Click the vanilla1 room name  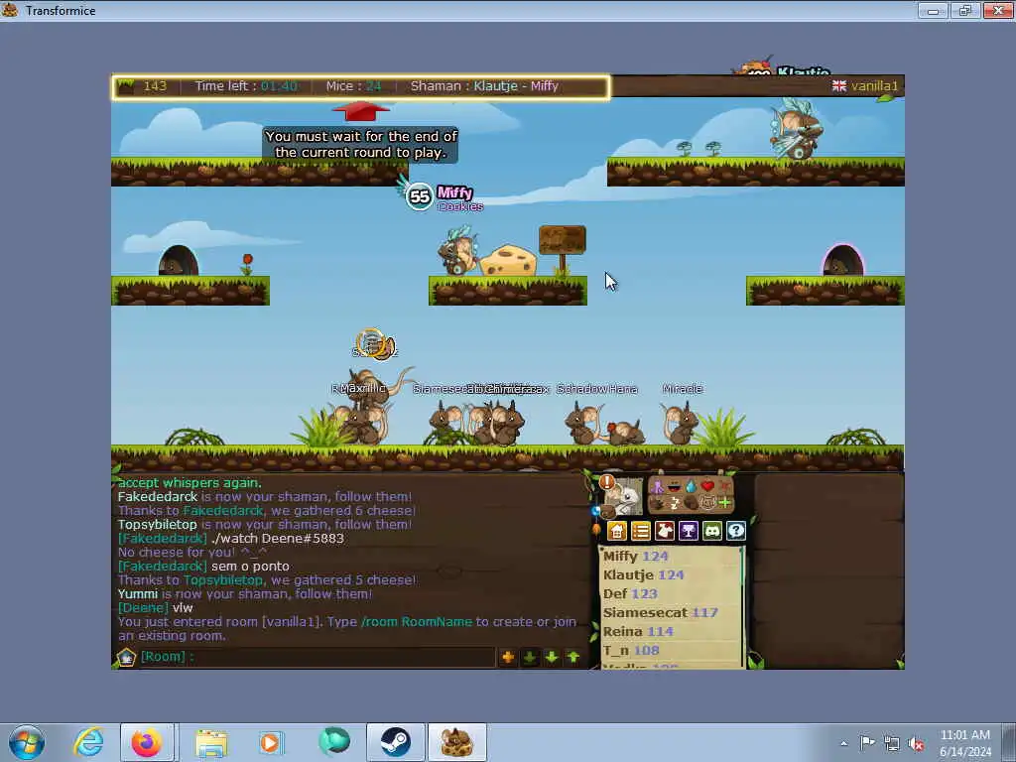point(874,85)
